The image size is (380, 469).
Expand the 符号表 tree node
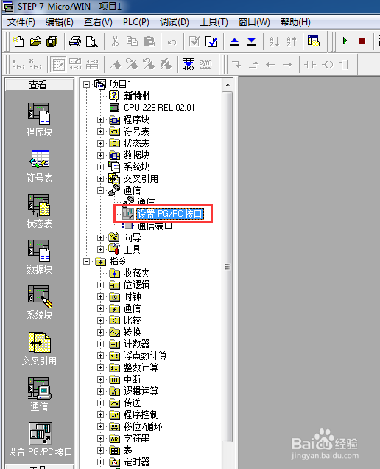[x=100, y=131]
